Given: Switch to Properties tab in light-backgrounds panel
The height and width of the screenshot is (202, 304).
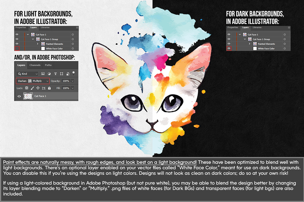Looking at the screenshot, I should tap(21, 28).
